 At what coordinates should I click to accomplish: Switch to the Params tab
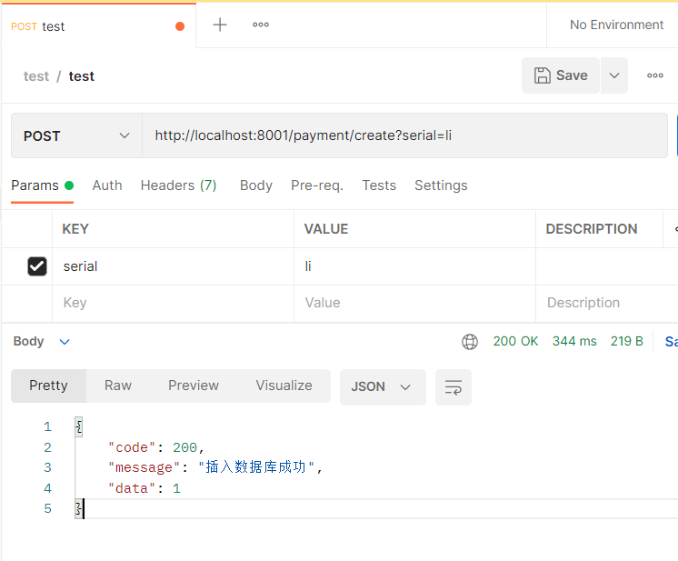click(42, 185)
